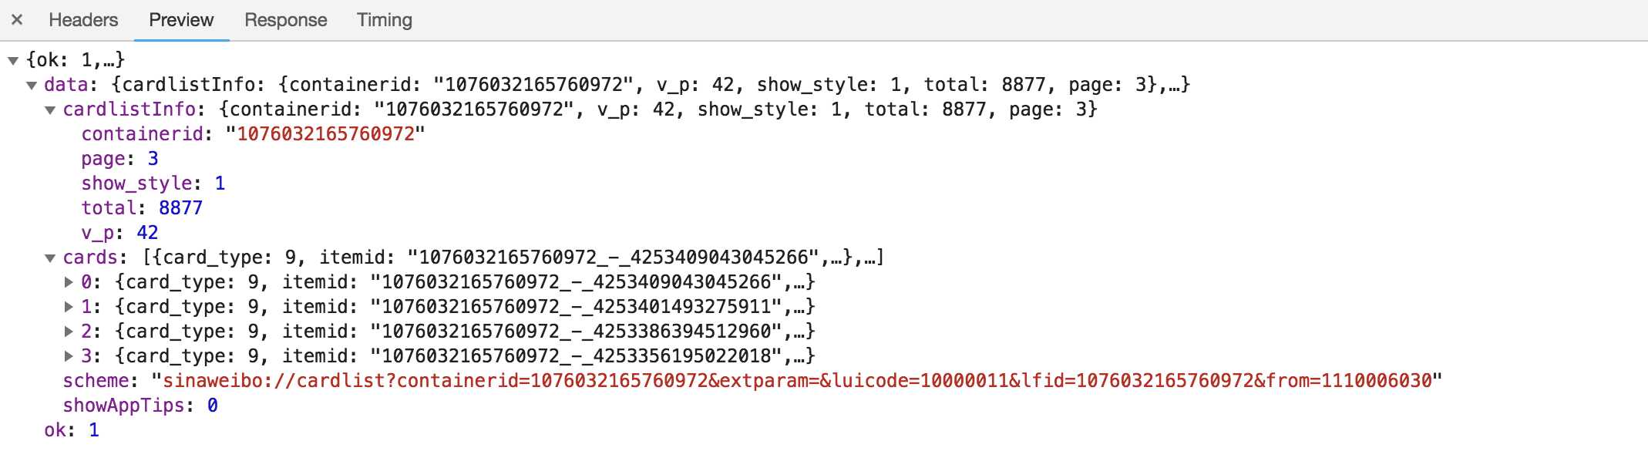Click itemid ending 4253386394512960 in row 2
The height and width of the screenshot is (458, 1648).
[x=577, y=332]
